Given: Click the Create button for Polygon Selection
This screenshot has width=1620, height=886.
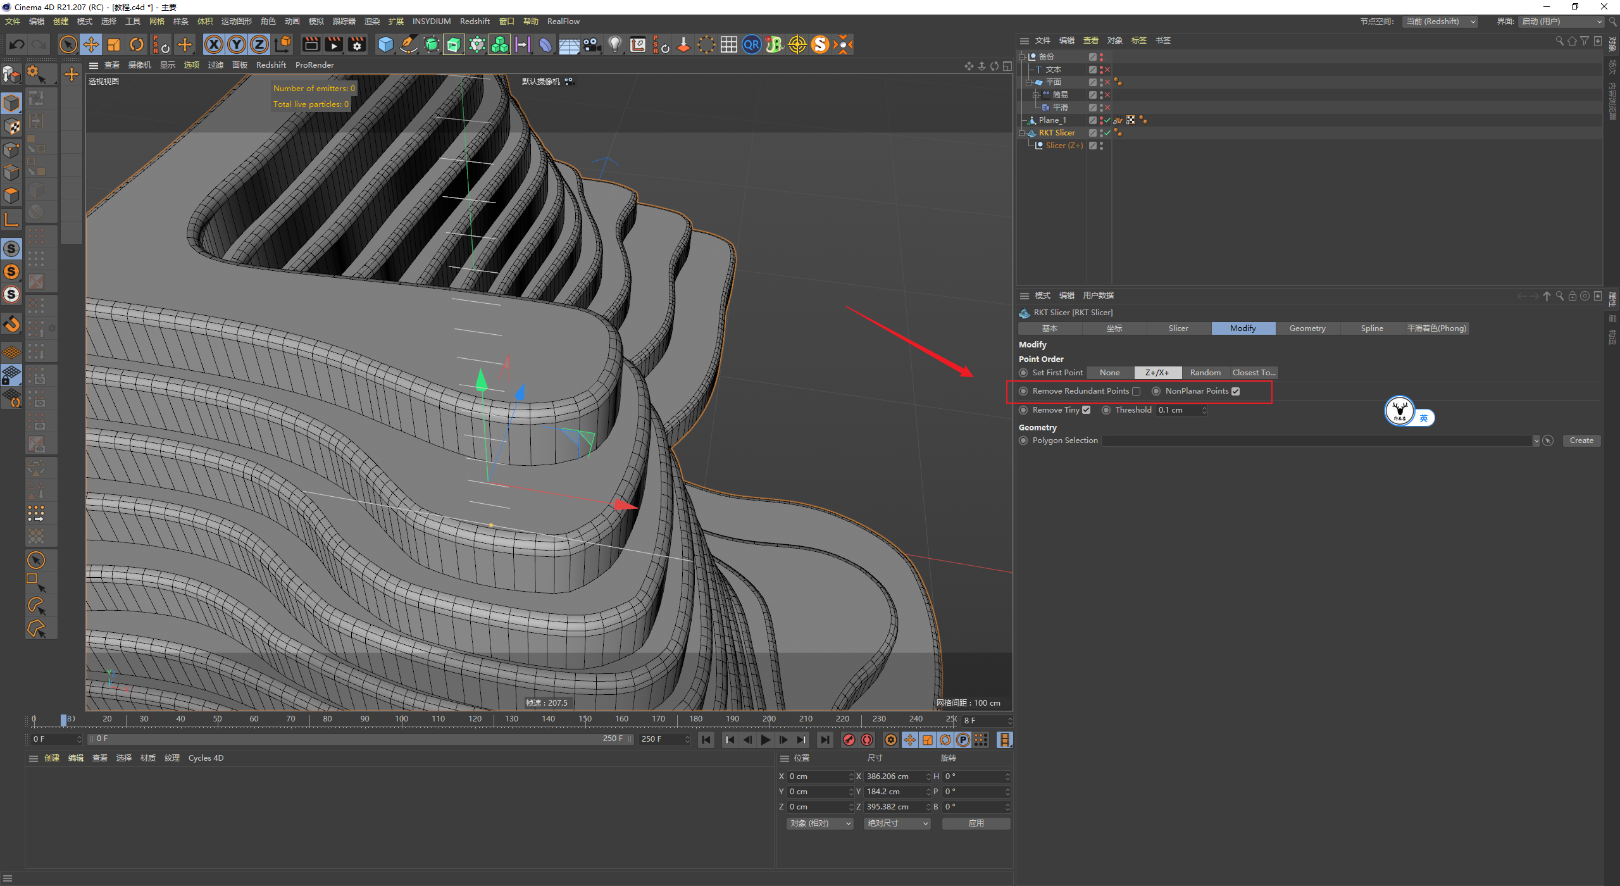Looking at the screenshot, I should click(1581, 440).
